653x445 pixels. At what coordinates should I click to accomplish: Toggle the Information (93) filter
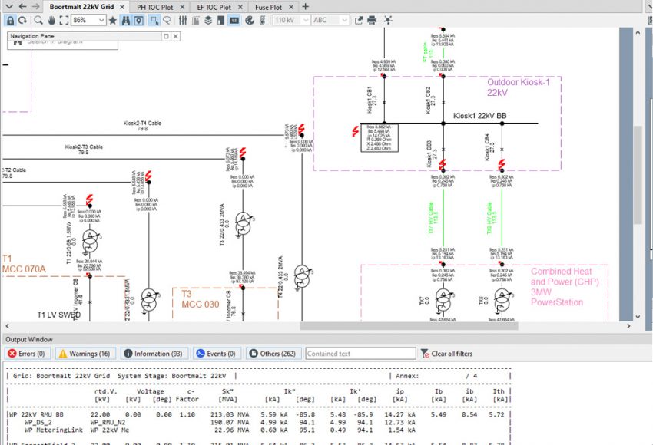pyautogui.click(x=152, y=354)
